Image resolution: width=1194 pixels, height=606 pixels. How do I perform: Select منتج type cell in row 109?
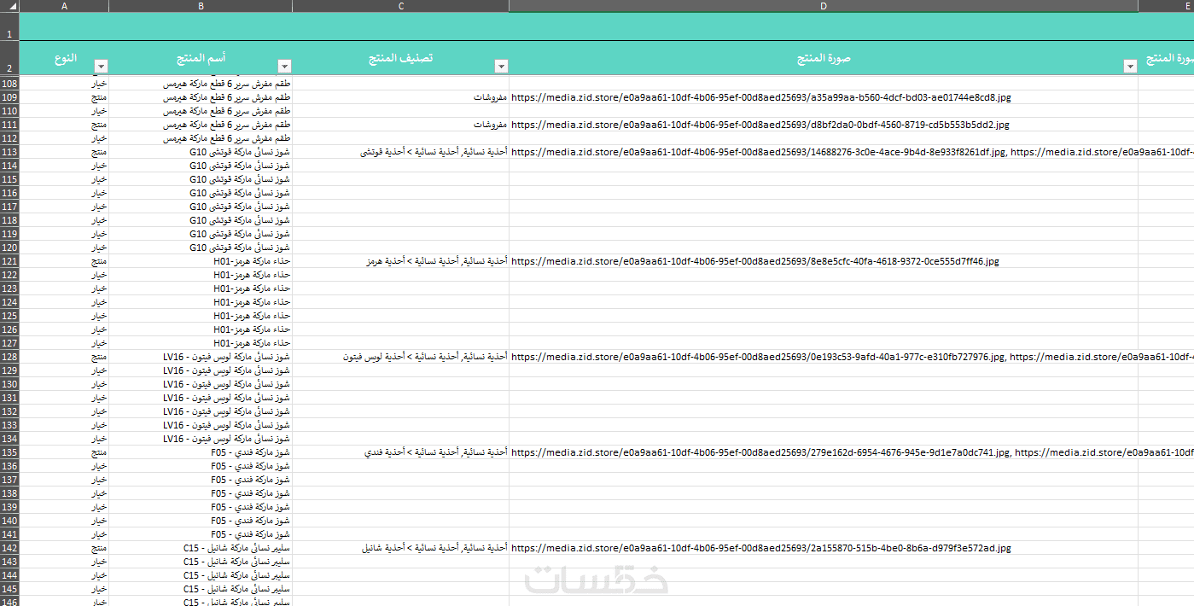coord(64,97)
